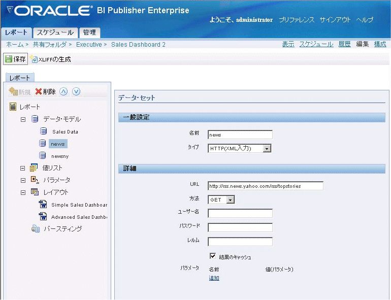Select the newsny tree item
Screen dimensions: 391x300
pyautogui.click(x=60, y=156)
